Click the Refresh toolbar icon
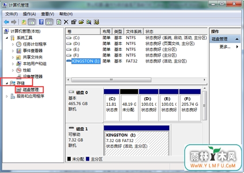Viewport: 244px width, 173px height. tap(59, 22)
